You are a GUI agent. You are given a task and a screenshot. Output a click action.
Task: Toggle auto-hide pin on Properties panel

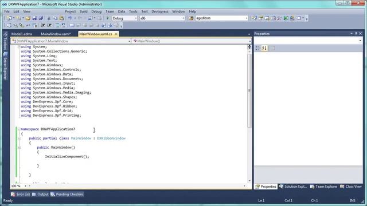[x=356, y=34]
